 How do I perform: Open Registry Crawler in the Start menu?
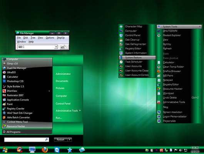click(x=27, y=109)
